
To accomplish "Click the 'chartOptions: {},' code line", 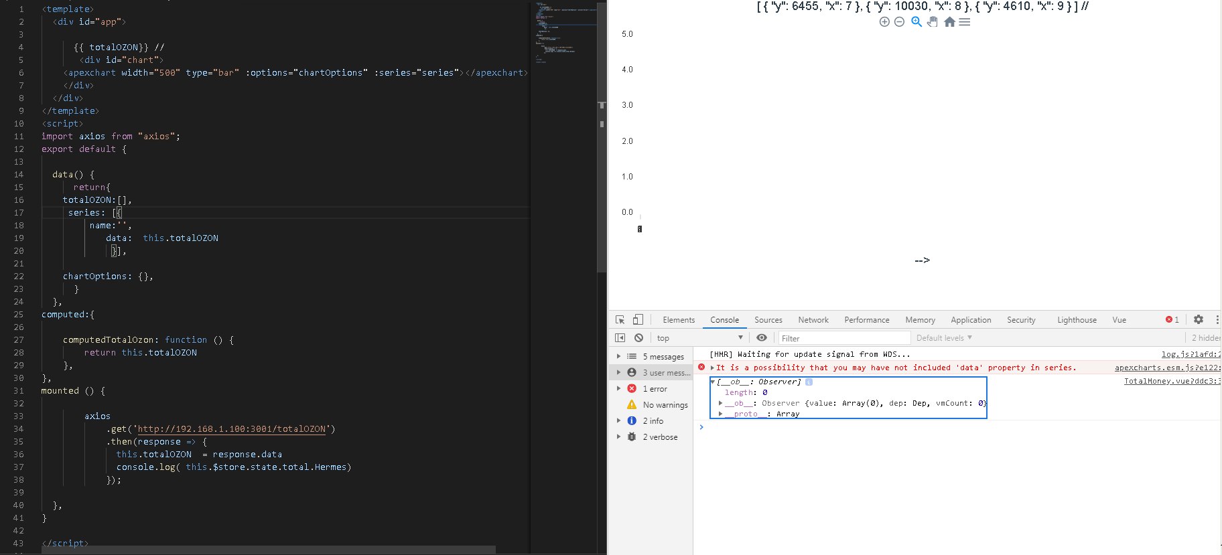I will 108,276.
